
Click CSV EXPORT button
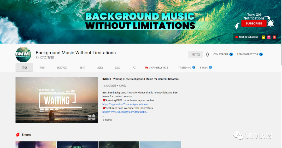click(223, 54)
